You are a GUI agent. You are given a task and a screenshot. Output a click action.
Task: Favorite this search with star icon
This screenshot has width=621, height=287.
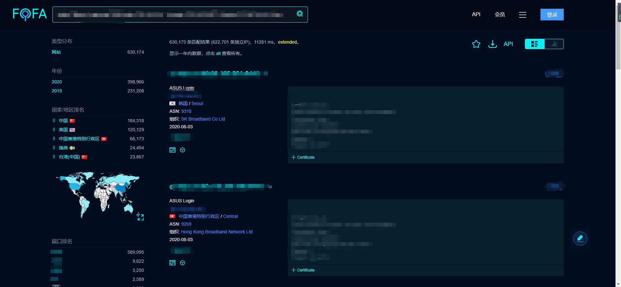point(476,44)
